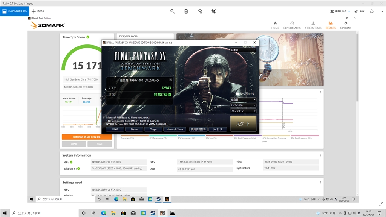Open the フルスクリーン display mode dropdown
386x217 pixels.
243,111
